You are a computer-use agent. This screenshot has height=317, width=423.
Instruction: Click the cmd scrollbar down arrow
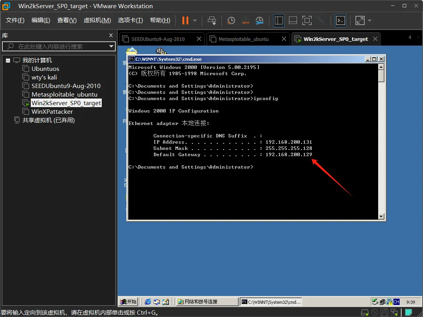(x=381, y=216)
